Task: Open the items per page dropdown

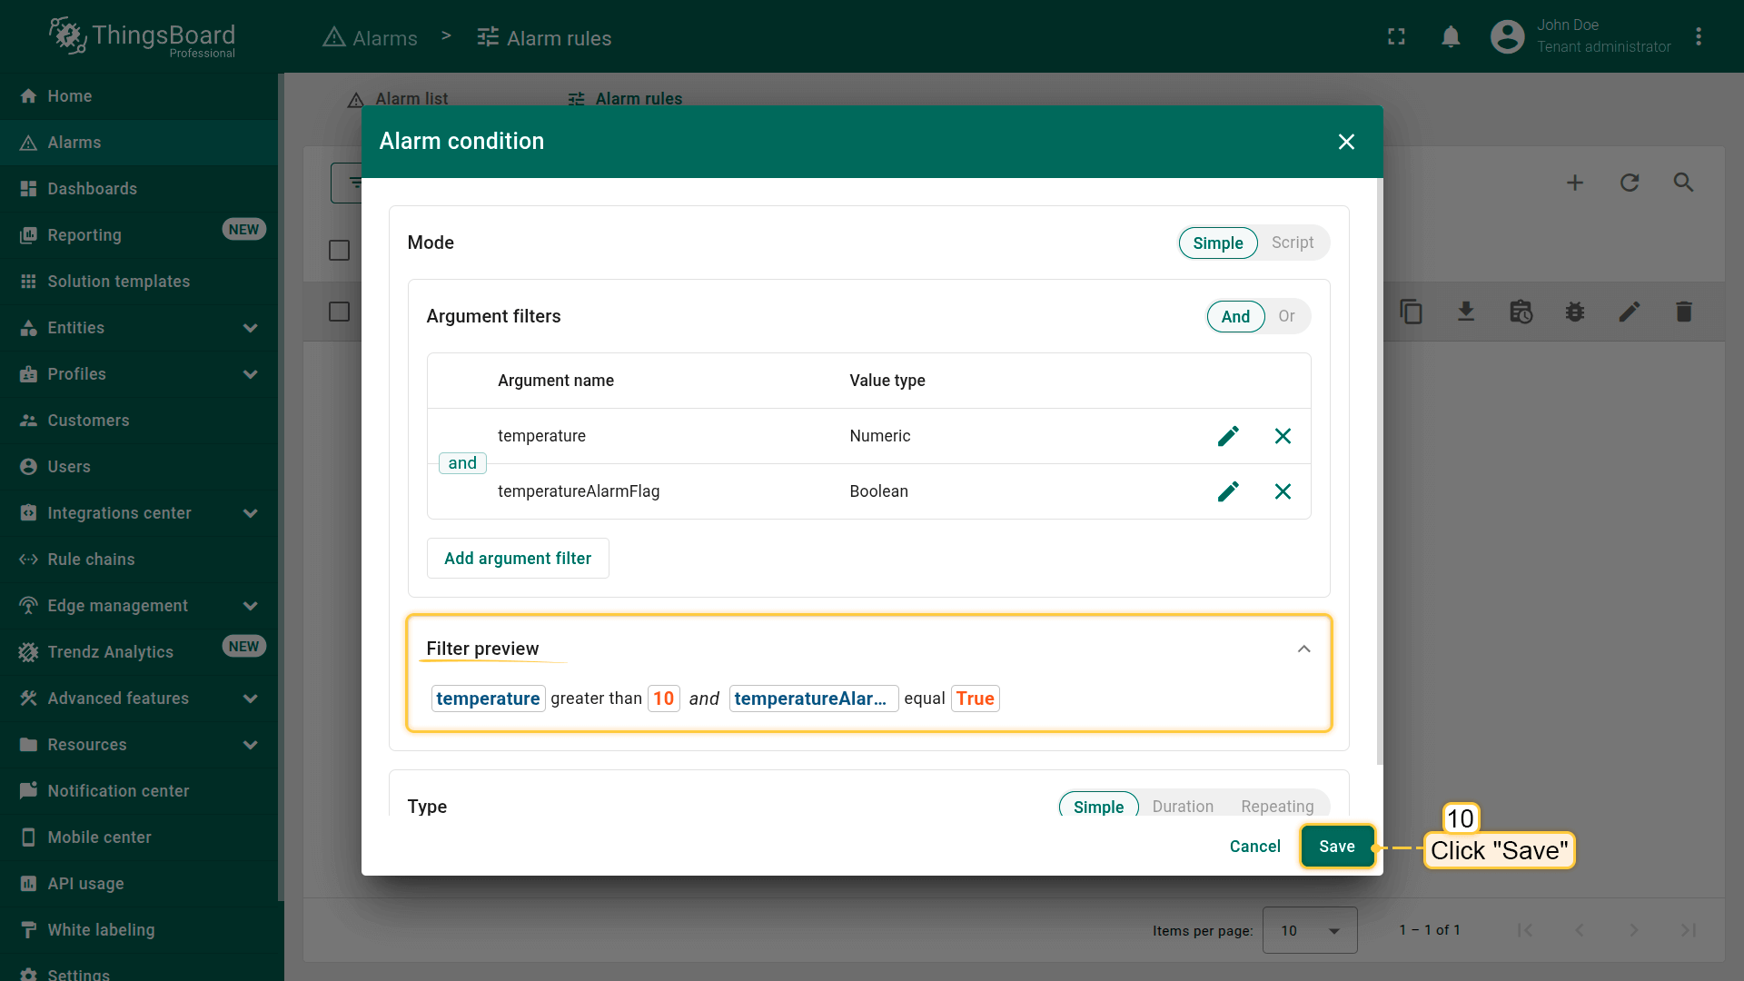Action: [1309, 930]
